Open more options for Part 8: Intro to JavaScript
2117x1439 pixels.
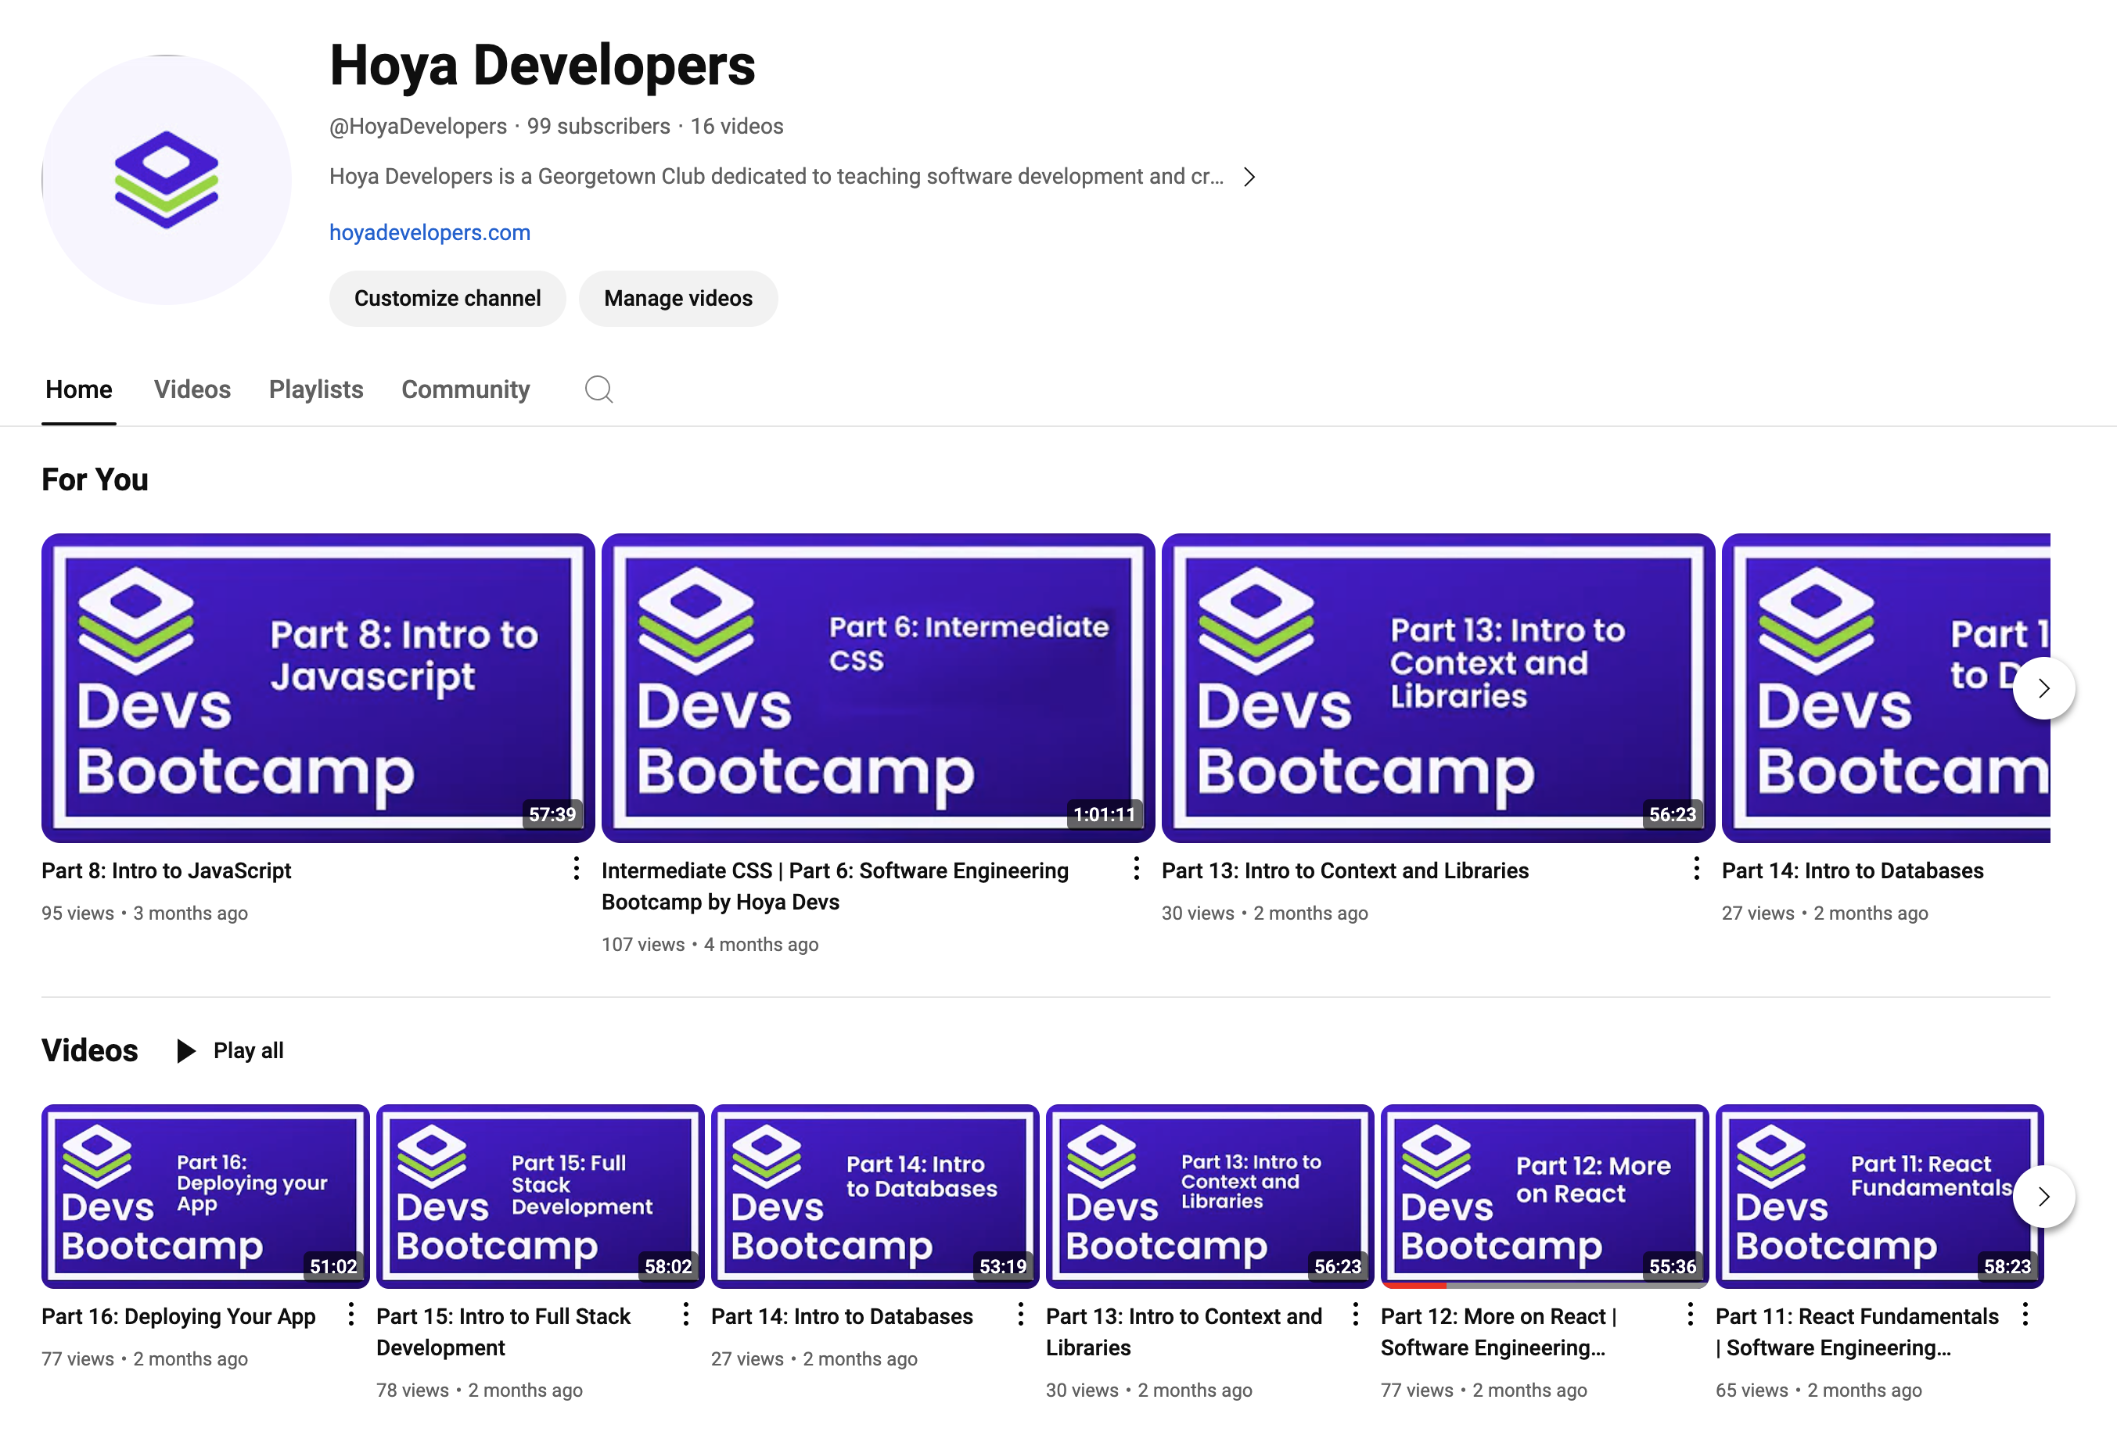click(x=576, y=869)
